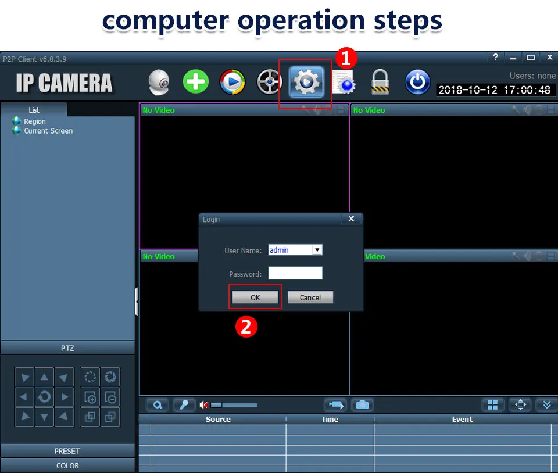Click the green plus add device icon

pos(196,82)
